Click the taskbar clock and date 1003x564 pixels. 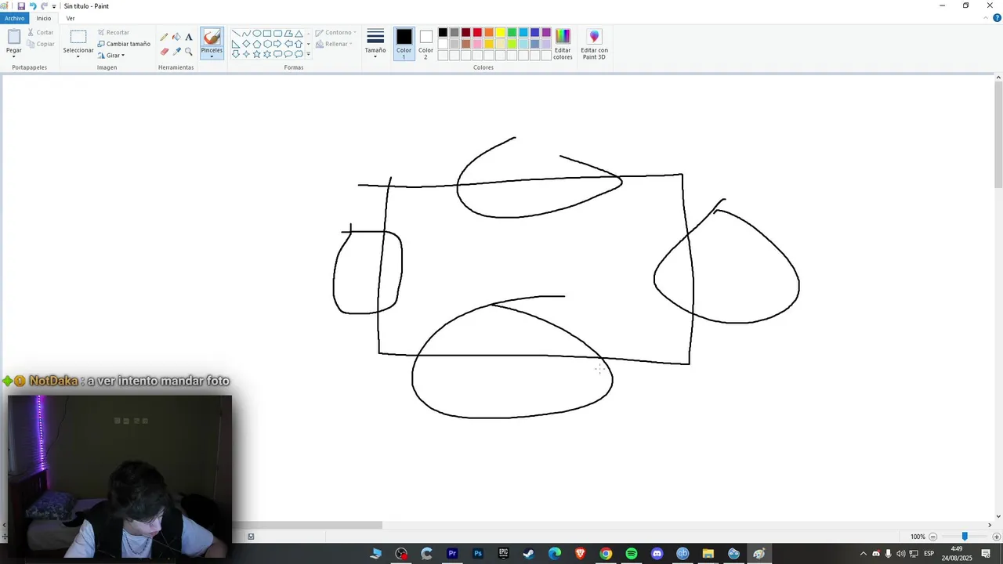click(x=956, y=554)
